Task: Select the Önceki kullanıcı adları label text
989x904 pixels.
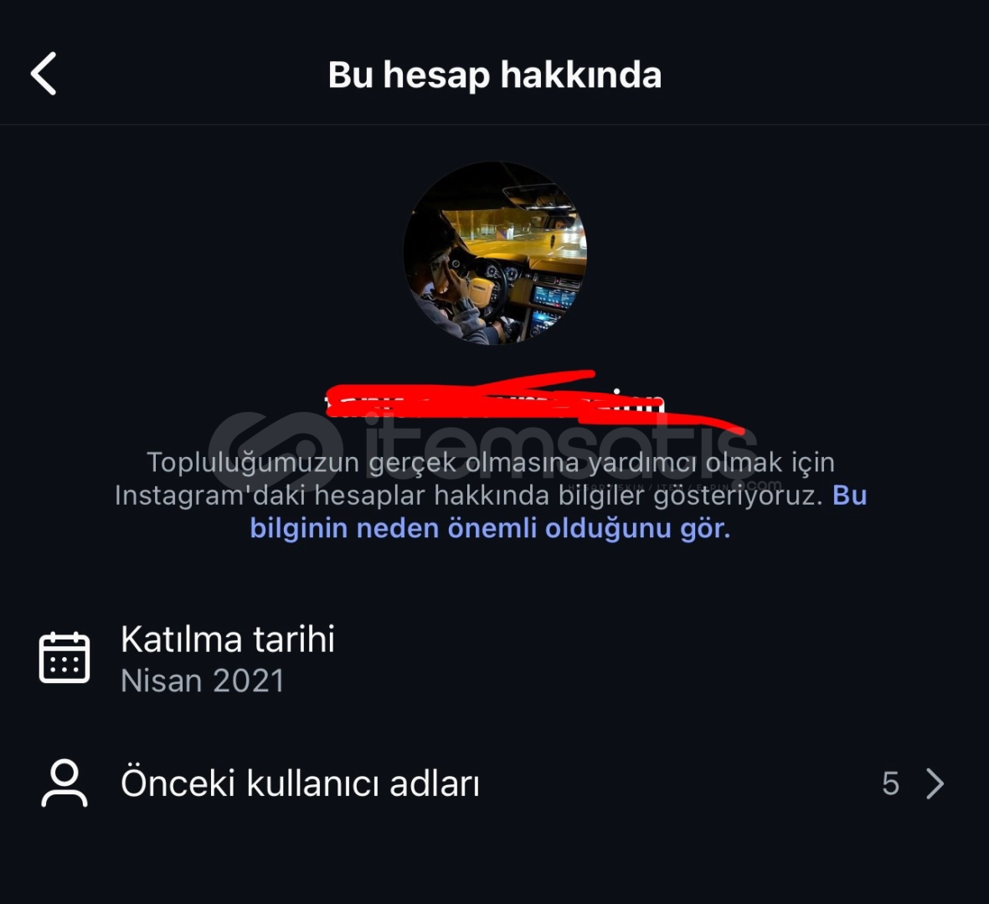Action: tap(301, 783)
